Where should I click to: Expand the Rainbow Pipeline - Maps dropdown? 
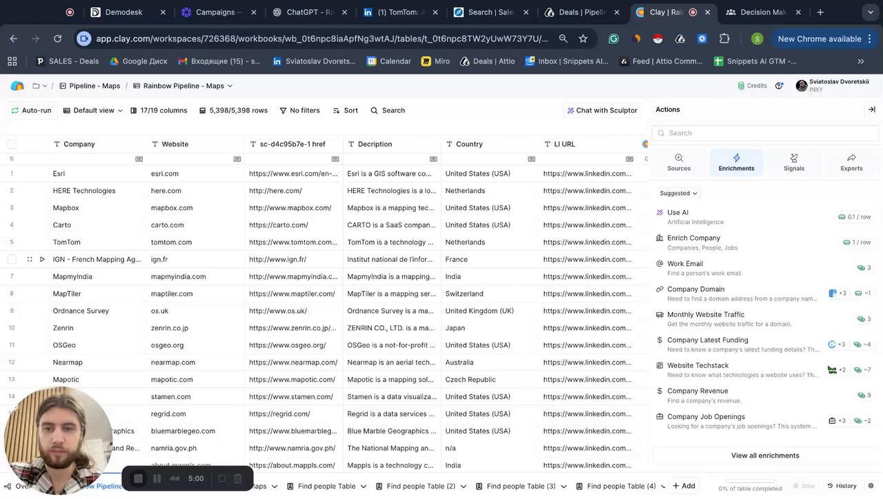coord(230,86)
